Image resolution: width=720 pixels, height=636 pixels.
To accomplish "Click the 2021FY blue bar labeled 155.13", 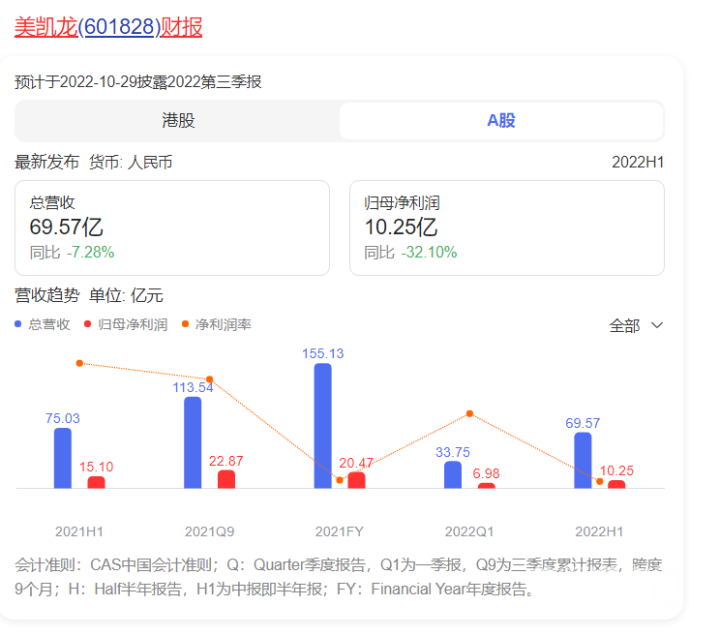I will (323, 426).
